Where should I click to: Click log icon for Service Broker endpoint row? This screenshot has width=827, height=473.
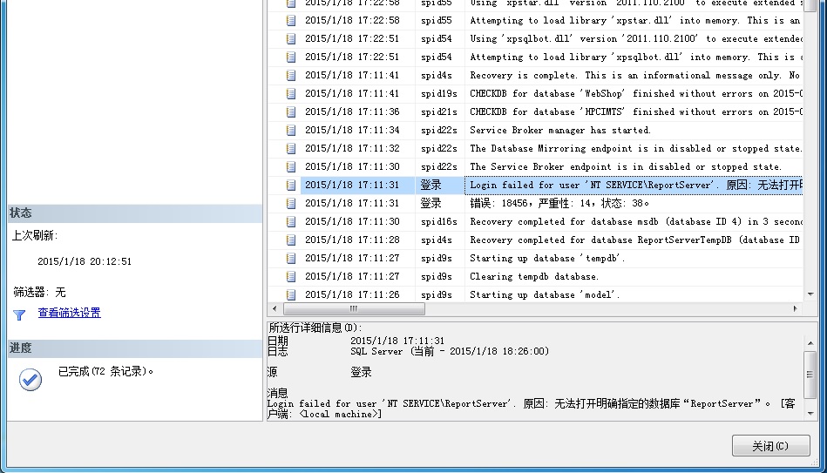(290, 166)
